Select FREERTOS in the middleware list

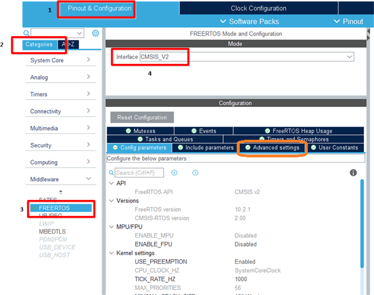pyautogui.click(x=61, y=208)
